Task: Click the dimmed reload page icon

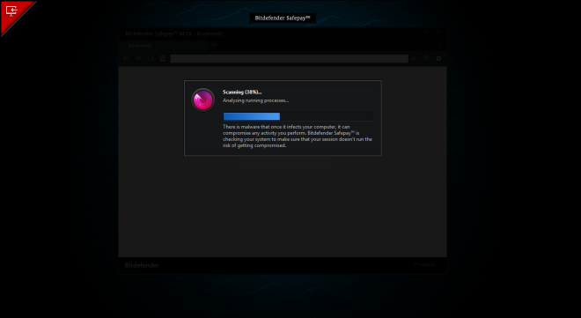Action: [151, 58]
